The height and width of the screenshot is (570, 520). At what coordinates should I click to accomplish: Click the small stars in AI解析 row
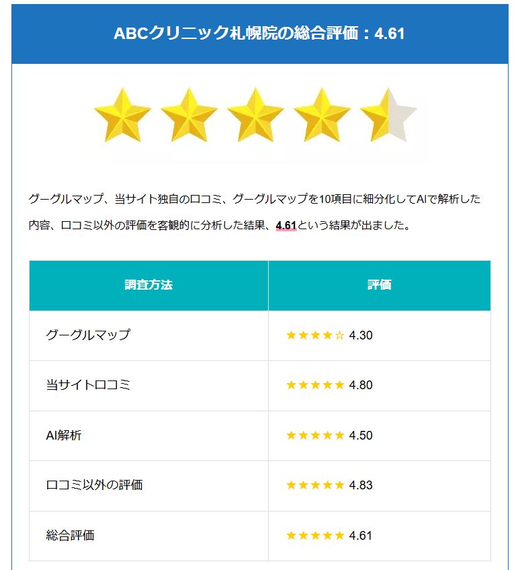click(x=315, y=436)
